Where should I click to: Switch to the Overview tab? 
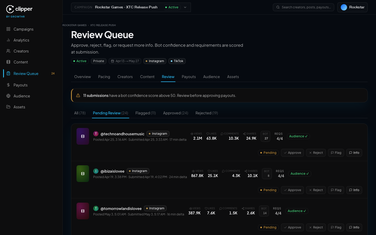[83, 77]
